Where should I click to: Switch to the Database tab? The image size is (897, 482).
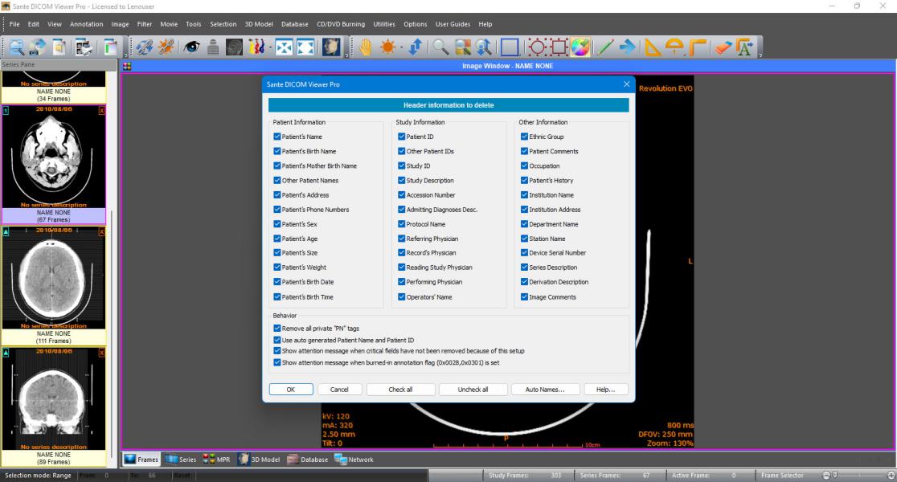(308, 460)
